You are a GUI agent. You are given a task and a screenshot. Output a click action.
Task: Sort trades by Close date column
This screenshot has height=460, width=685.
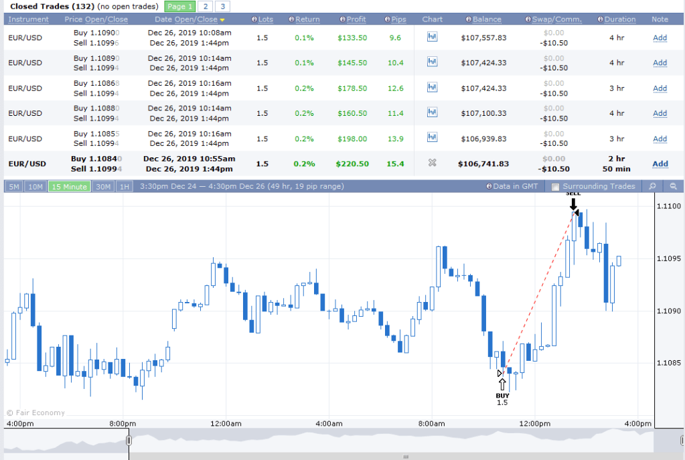click(206, 19)
